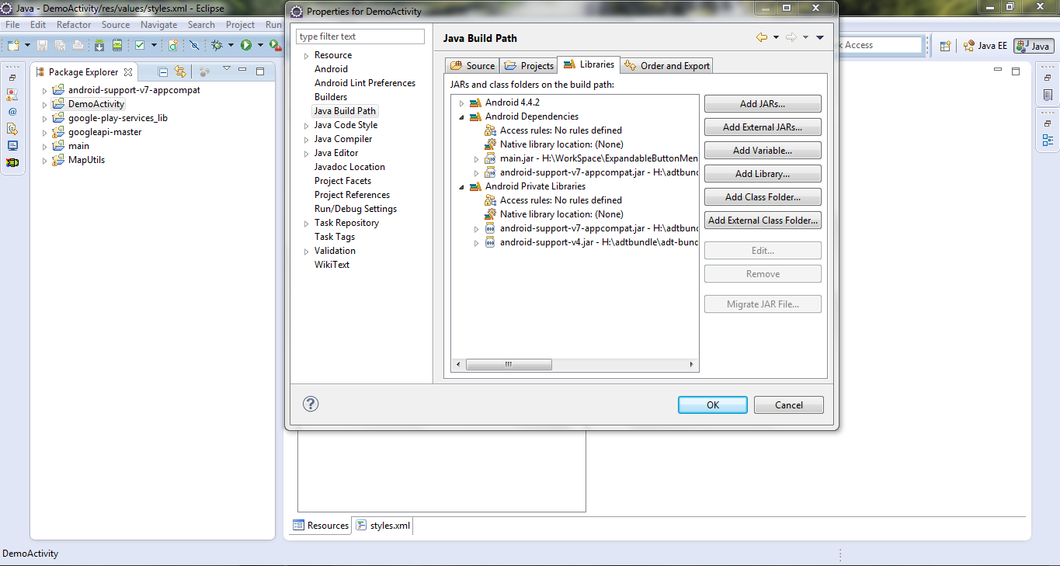Click the Save All toolbar icon
Viewport: 1060px width, 566px height.
point(60,45)
